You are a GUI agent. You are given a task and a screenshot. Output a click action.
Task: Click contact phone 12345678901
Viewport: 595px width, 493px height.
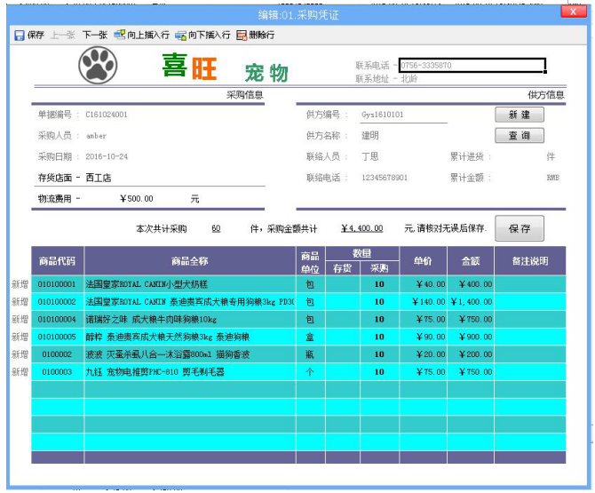(x=385, y=178)
